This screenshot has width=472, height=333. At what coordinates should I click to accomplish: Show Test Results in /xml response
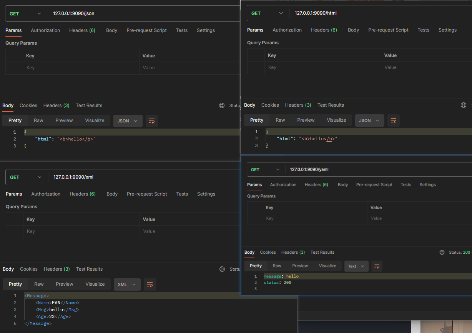(x=89, y=269)
